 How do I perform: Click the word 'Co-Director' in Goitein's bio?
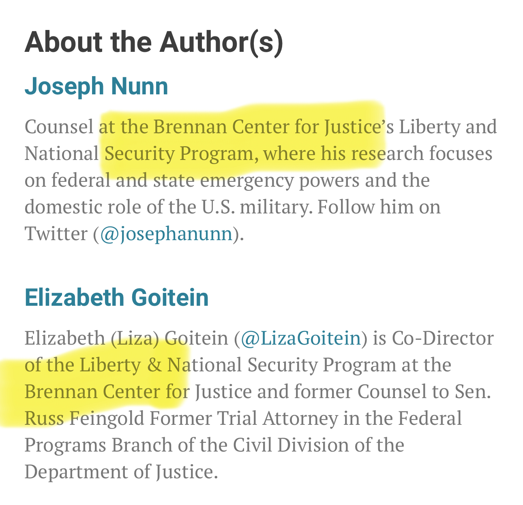443,338
